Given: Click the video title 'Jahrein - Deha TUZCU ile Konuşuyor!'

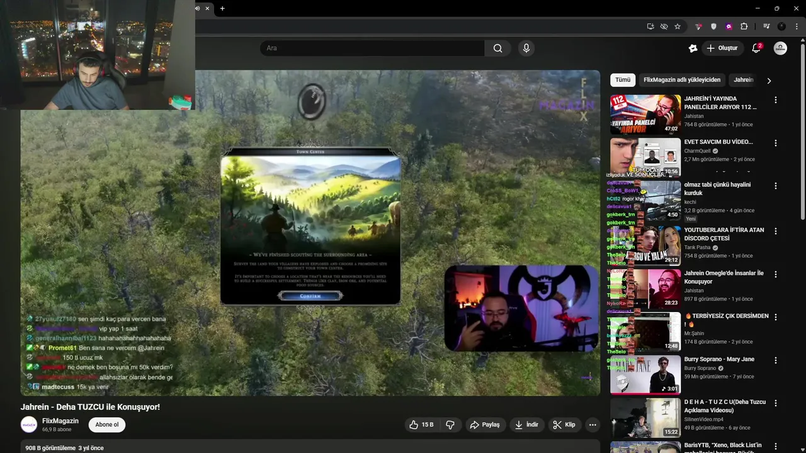Looking at the screenshot, I should coord(90,407).
